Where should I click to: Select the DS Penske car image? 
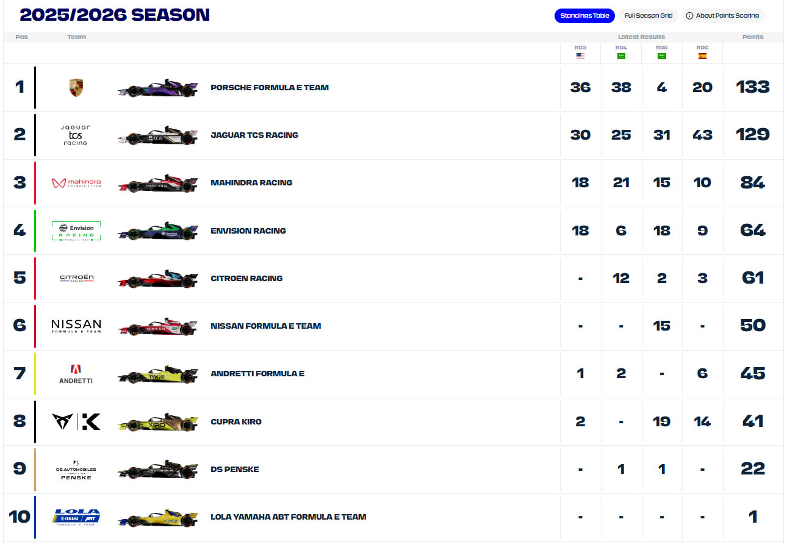click(158, 470)
